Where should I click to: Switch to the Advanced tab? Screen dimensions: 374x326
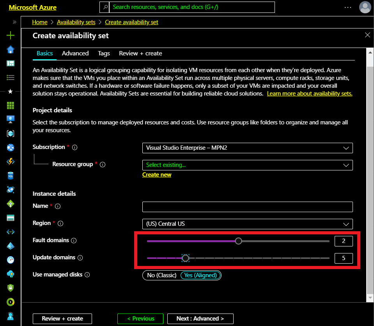point(75,53)
